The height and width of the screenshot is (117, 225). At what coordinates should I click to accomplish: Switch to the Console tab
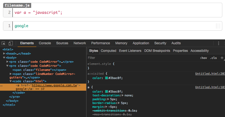tap(45, 43)
